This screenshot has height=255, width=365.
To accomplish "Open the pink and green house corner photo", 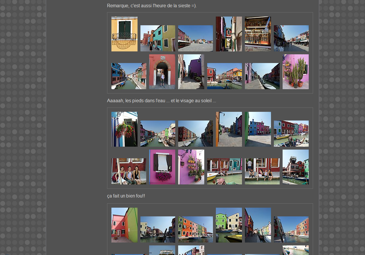I will (x=124, y=225).
